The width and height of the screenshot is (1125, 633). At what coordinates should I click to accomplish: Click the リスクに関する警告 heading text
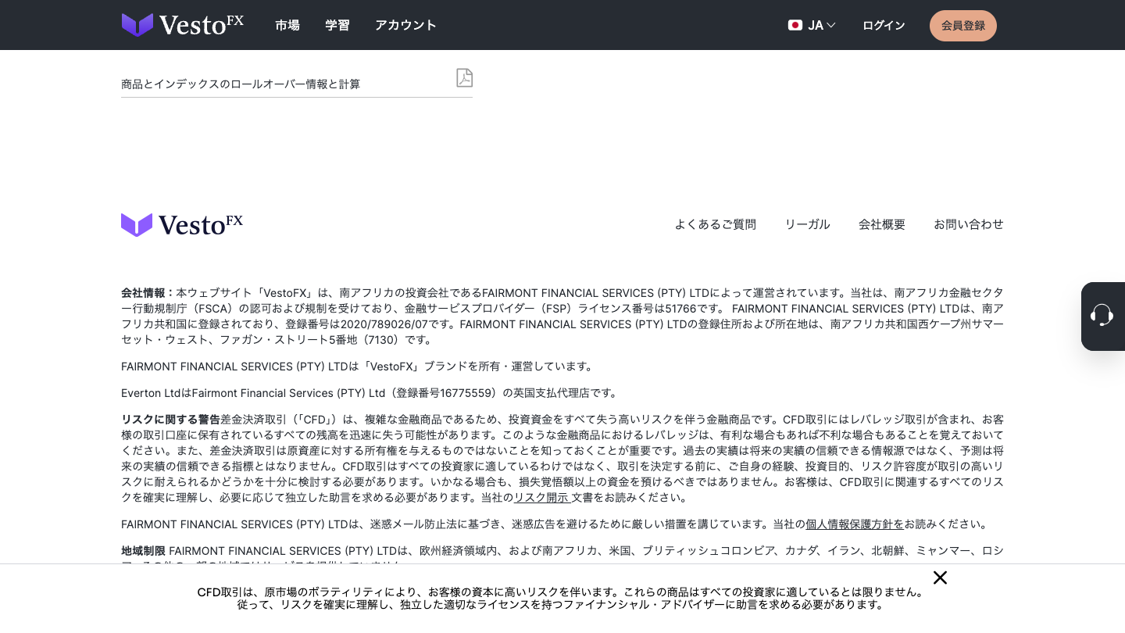170,420
